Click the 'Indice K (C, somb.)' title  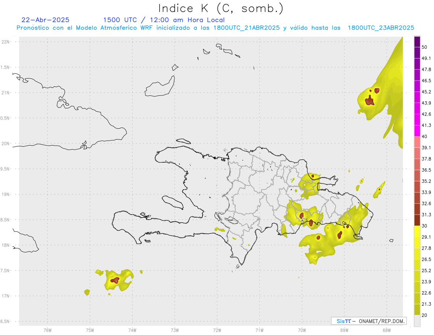[x=221, y=8]
